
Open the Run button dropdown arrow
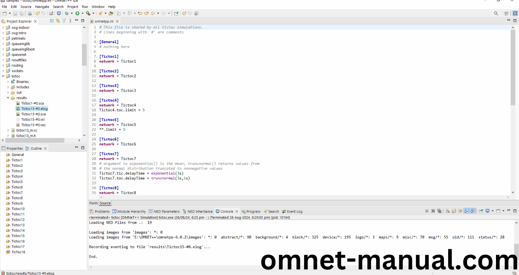pos(83,13)
